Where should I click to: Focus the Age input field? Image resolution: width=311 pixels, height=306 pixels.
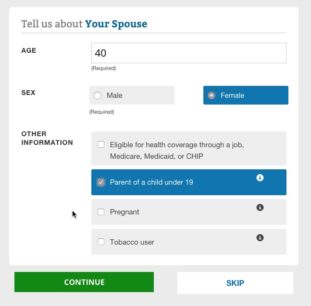(x=188, y=53)
